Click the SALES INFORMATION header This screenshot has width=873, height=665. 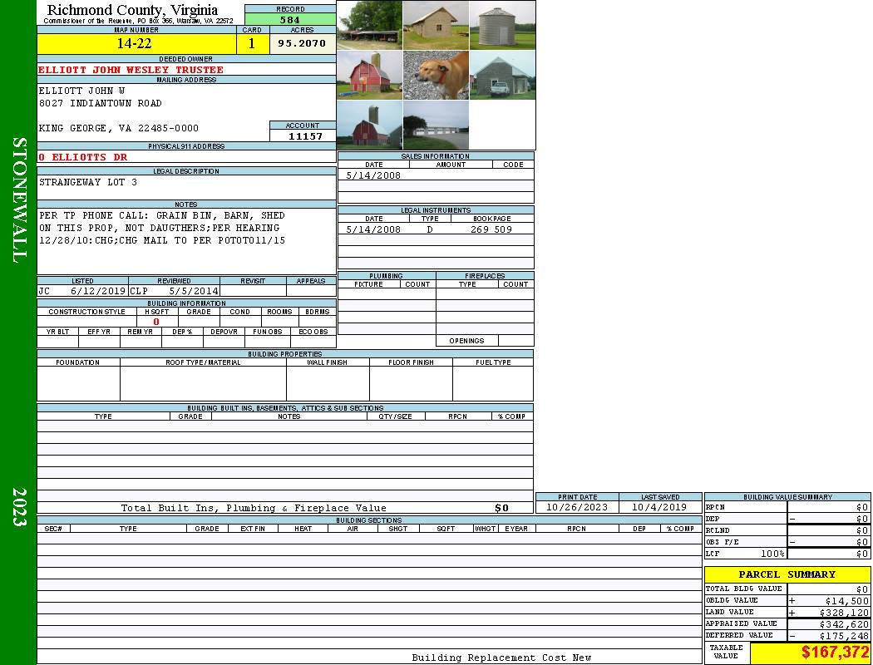click(436, 156)
